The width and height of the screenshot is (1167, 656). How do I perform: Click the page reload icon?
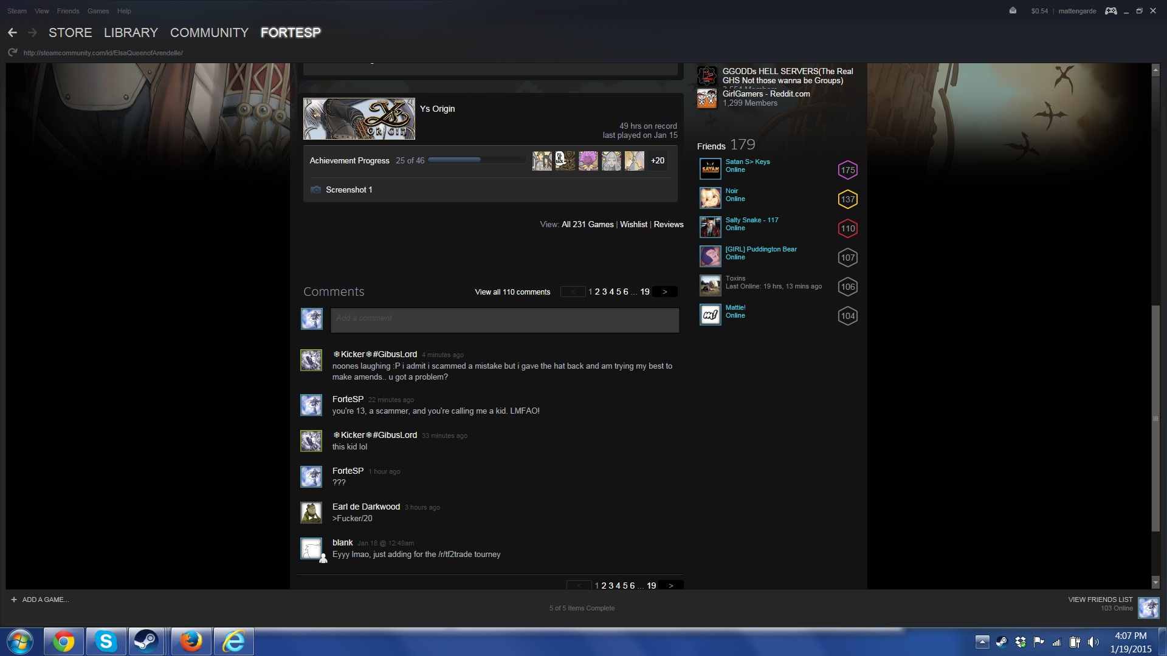coord(12,53)
